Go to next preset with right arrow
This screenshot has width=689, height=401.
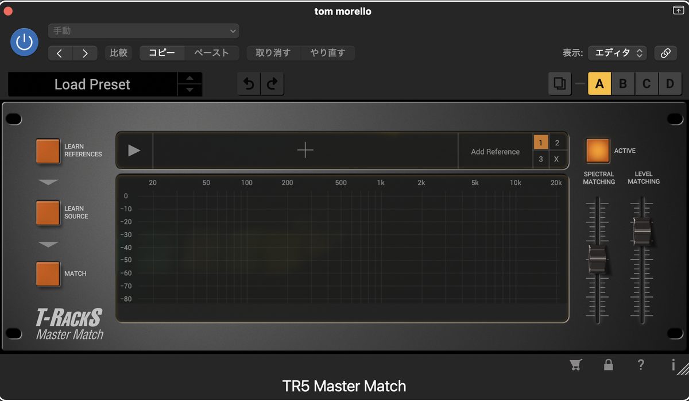[85, 53]
